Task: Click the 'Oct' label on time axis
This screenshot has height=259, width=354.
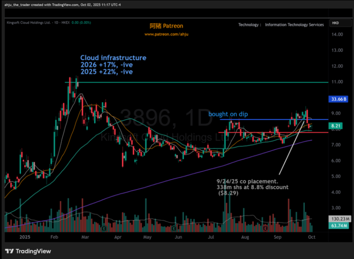Action: (x=312, y=237)
